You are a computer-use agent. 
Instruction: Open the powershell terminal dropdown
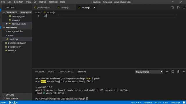point(149,72)
